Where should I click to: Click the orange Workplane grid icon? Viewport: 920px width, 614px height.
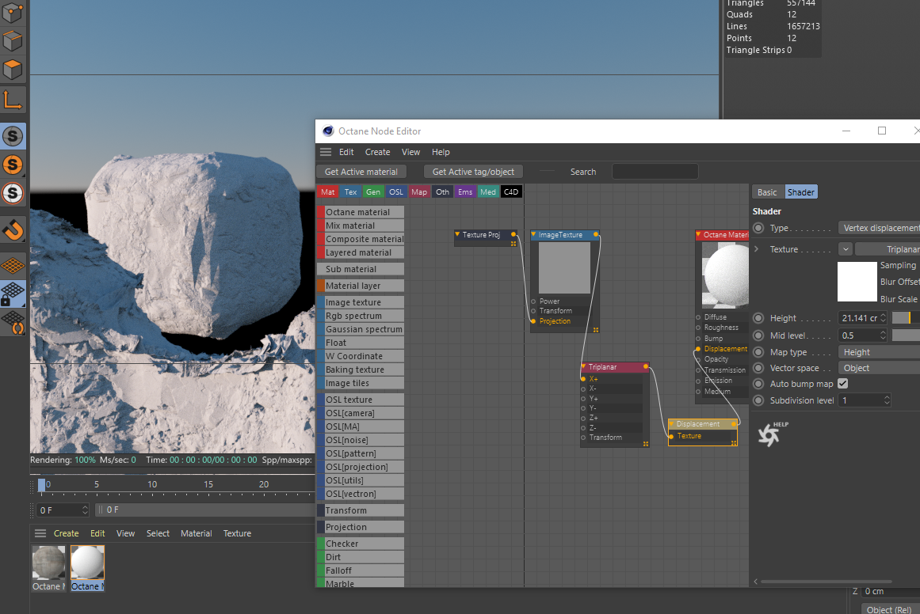click(13, 265)
